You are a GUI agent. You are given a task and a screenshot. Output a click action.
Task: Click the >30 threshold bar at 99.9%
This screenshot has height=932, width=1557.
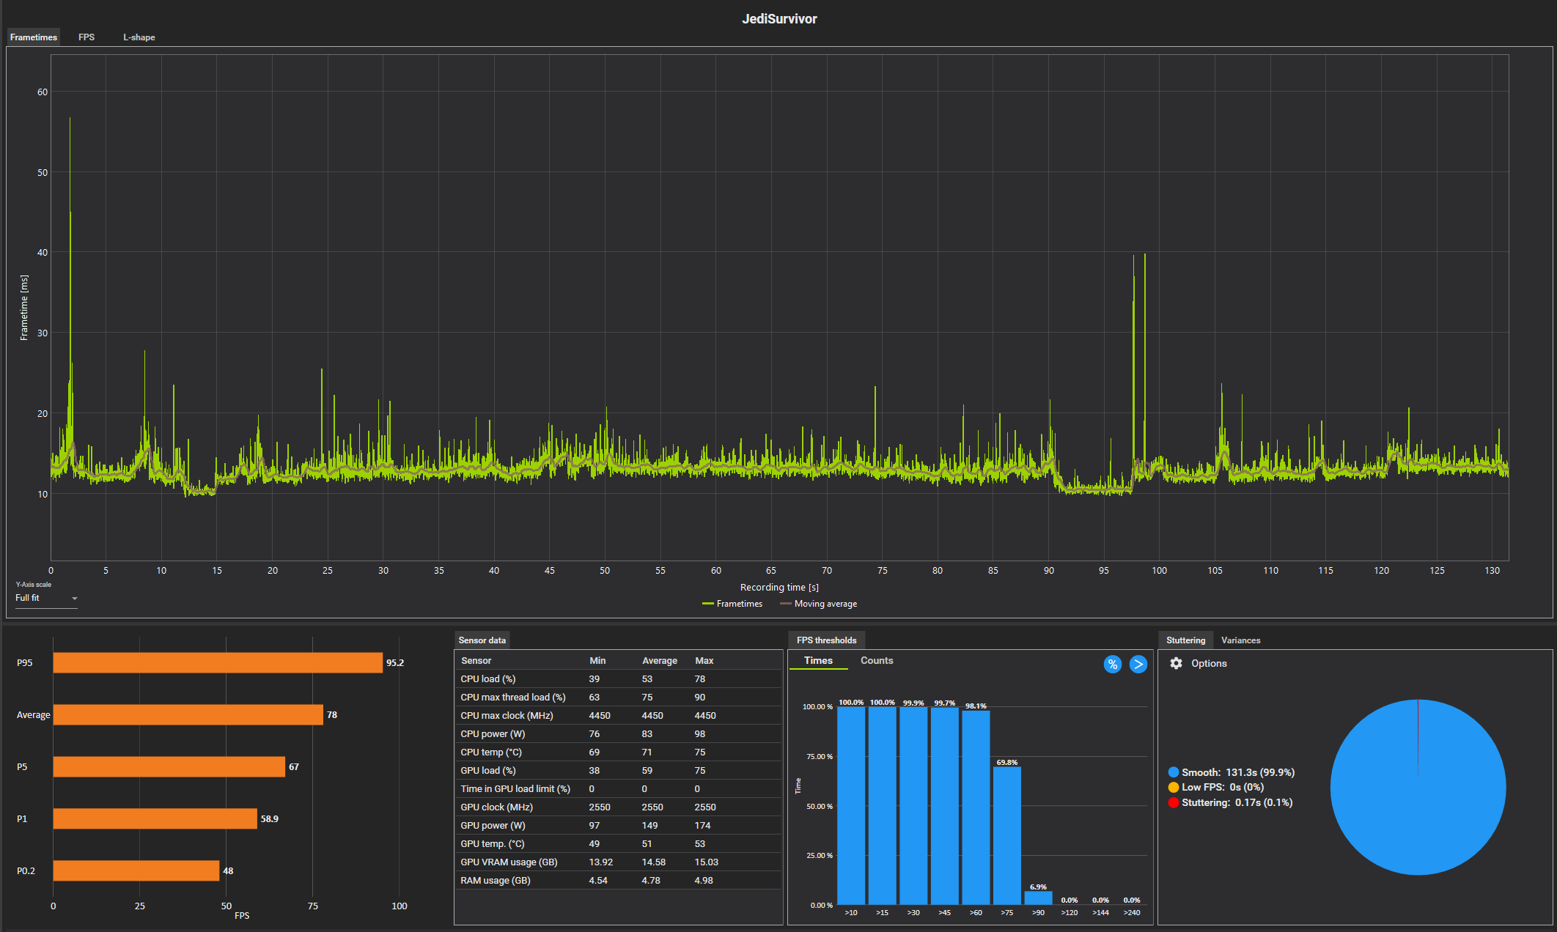tap(913, 806)
